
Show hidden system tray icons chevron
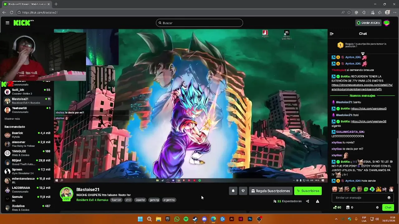(336, 219)
